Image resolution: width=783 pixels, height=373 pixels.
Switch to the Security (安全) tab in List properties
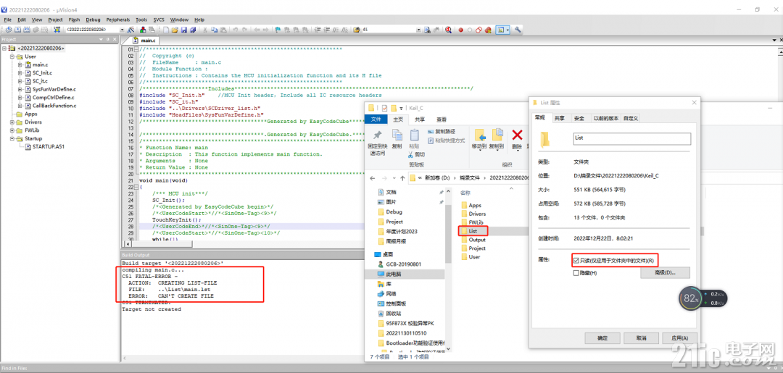(579, 118)
